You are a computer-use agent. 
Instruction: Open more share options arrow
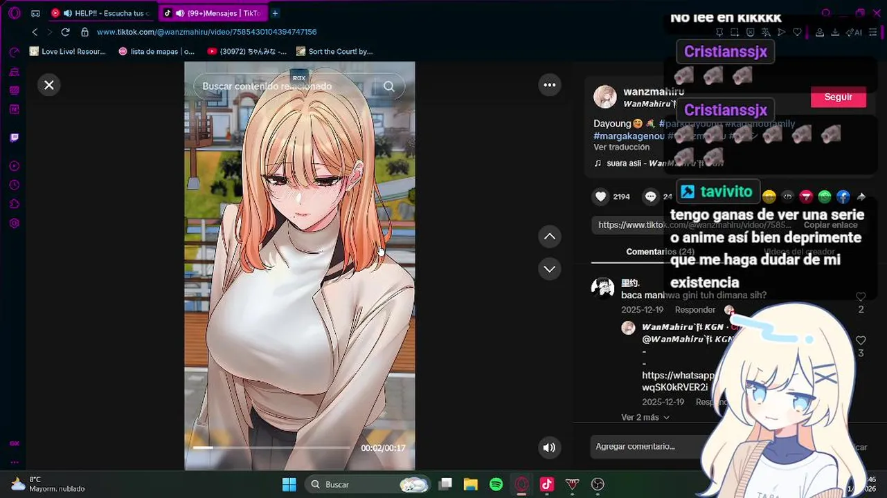[861, 196]
